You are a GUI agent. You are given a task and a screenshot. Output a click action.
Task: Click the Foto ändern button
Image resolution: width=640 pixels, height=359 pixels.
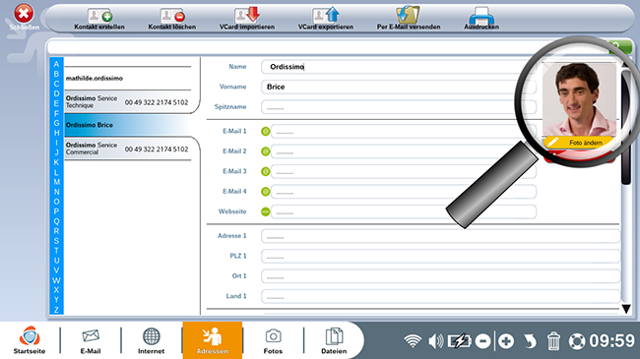[x=579, y=143]
